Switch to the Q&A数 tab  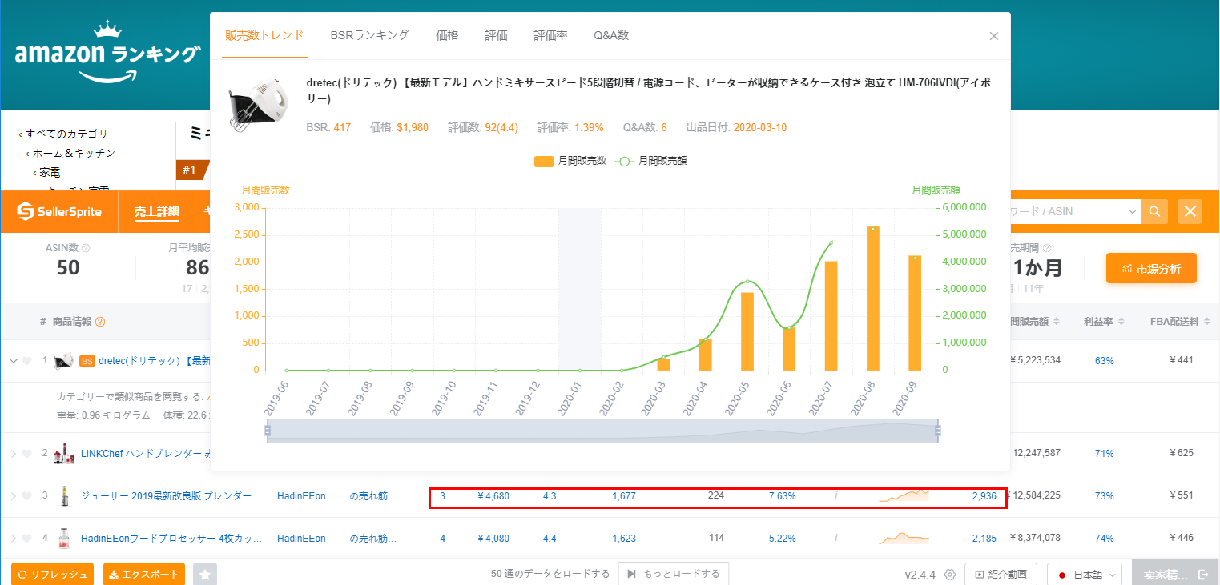click(x=611, y=36)
